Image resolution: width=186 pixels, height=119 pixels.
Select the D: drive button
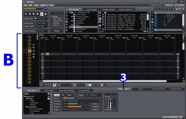(x=67, y=28)
